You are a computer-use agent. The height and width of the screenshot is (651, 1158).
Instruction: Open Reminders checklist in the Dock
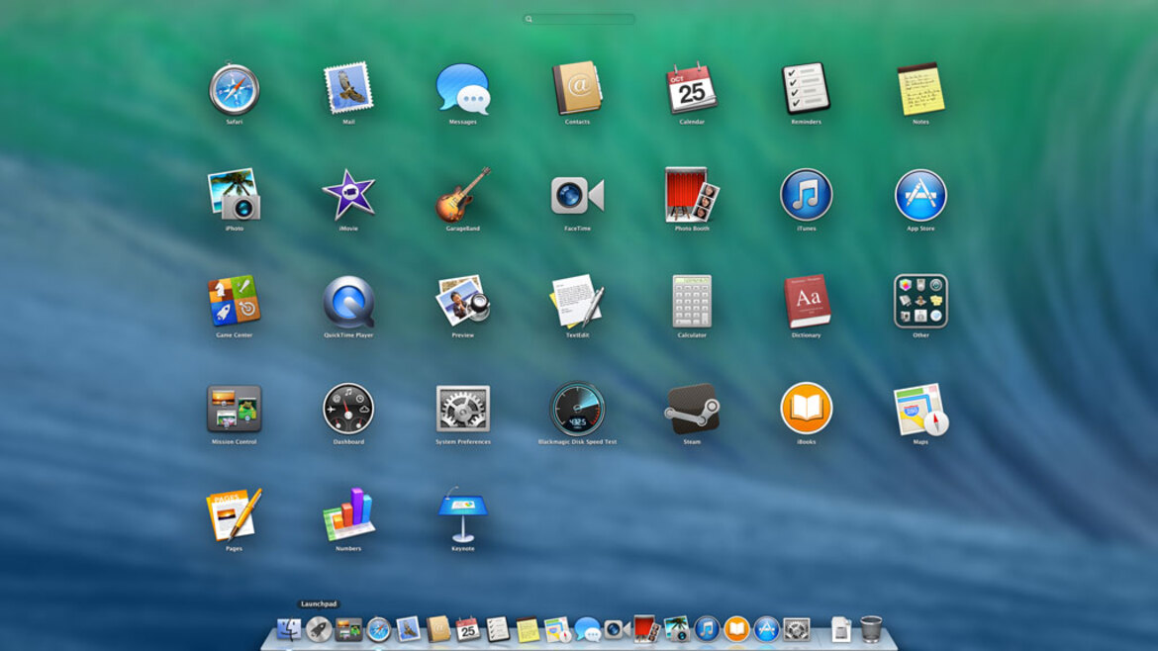[497, 629]
